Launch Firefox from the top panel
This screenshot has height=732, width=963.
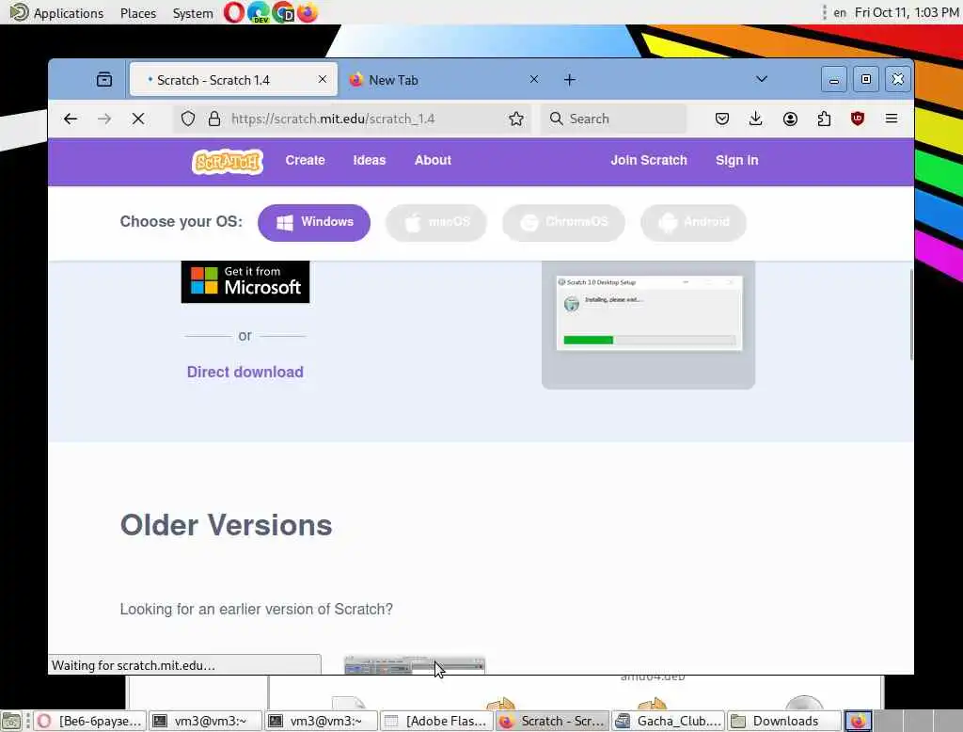308,12
